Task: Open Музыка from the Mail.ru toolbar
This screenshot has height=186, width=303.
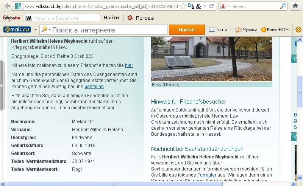Action: (x=246, y=29)
